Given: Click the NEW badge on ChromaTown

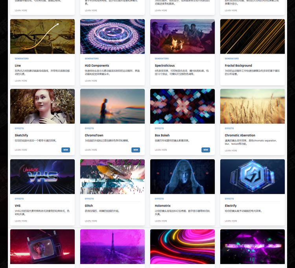Looking at the screenshot, I should pos(136,150).
